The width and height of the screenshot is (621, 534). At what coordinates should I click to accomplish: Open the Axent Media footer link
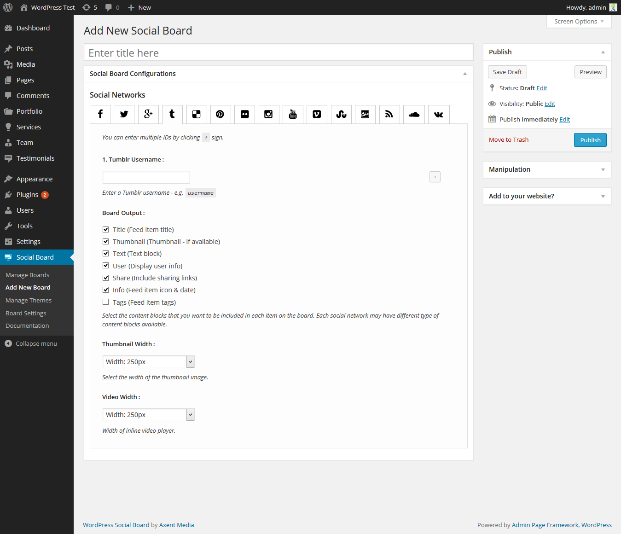[176, 525]
